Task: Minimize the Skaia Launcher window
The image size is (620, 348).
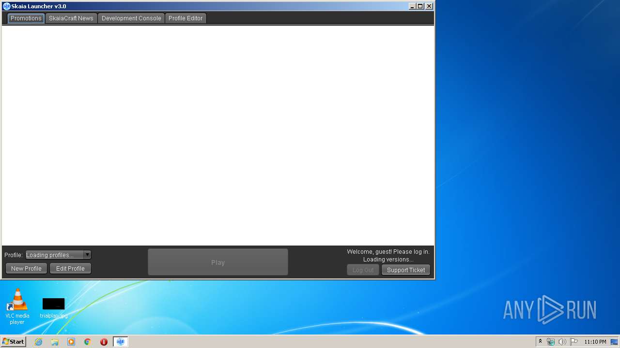Action: click(412, 6)
